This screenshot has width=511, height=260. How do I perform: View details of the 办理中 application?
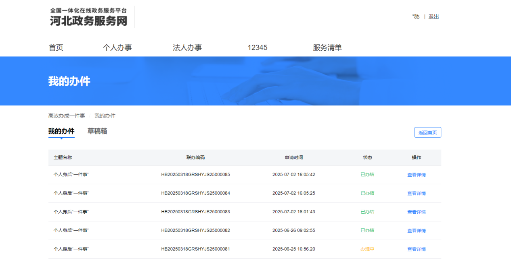(x=416, y=249)
